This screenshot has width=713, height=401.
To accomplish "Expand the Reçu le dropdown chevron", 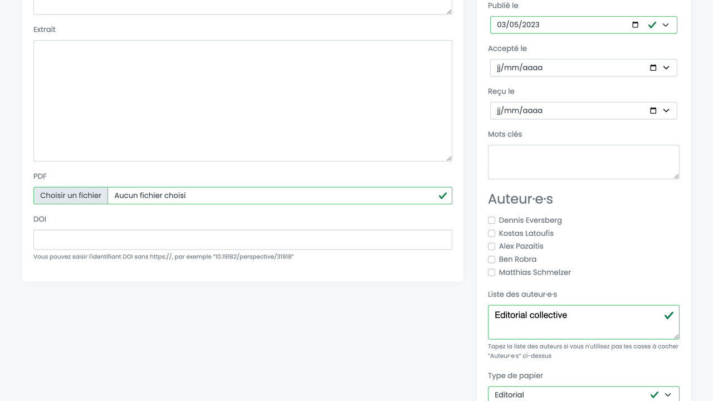I will click(666, 111).
